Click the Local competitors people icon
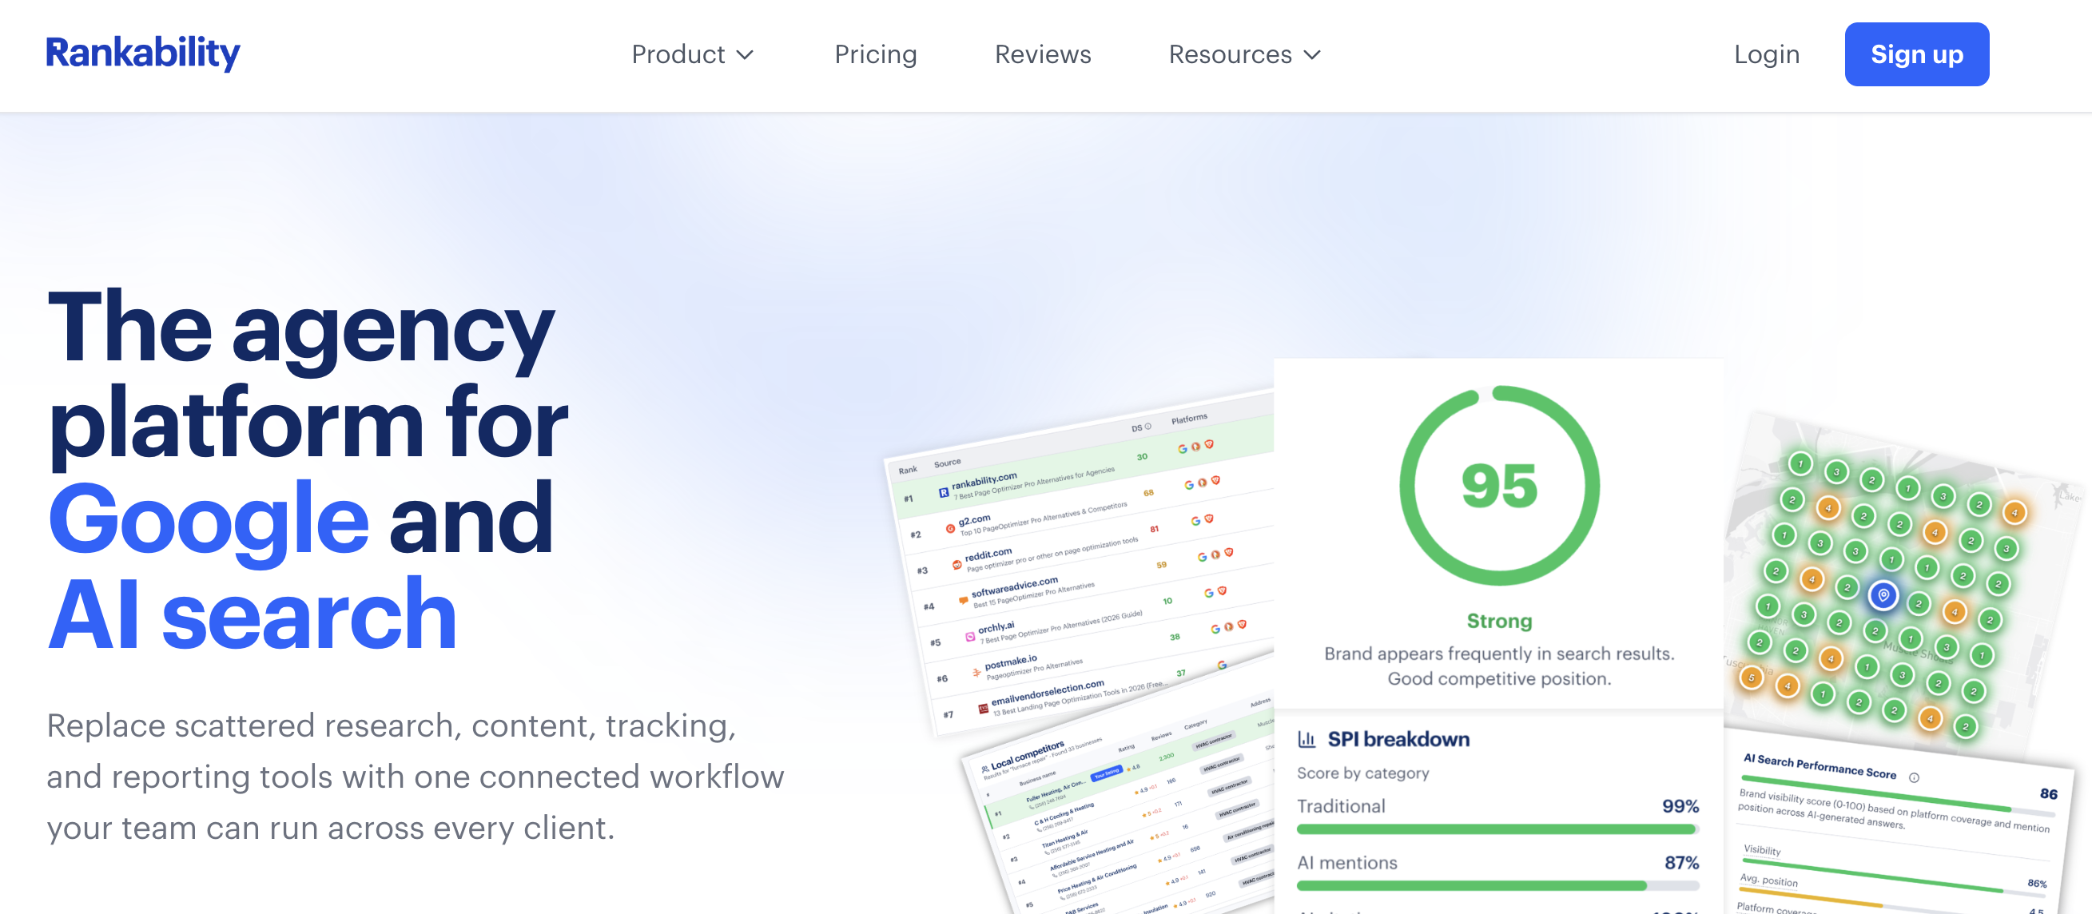Image resolution: width=2092 pixels, height=914 pixels. click(984, 768)
